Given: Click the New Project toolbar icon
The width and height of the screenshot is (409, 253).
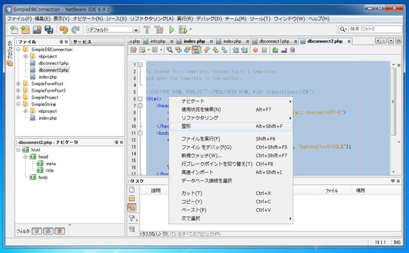Looking at the screenshot, I should tap(25, 29).
